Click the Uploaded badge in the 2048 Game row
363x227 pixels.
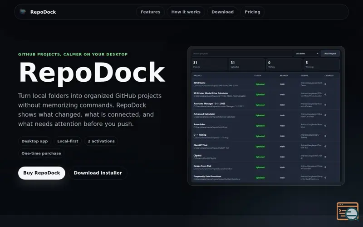tap(260, 84)
